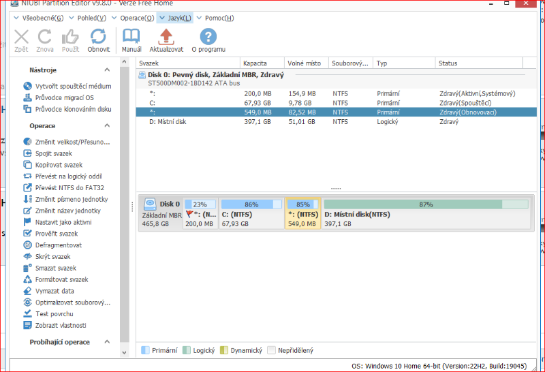Sort by the Svazek column header
This screenshot has height=372, width=545.
(188, 63)
